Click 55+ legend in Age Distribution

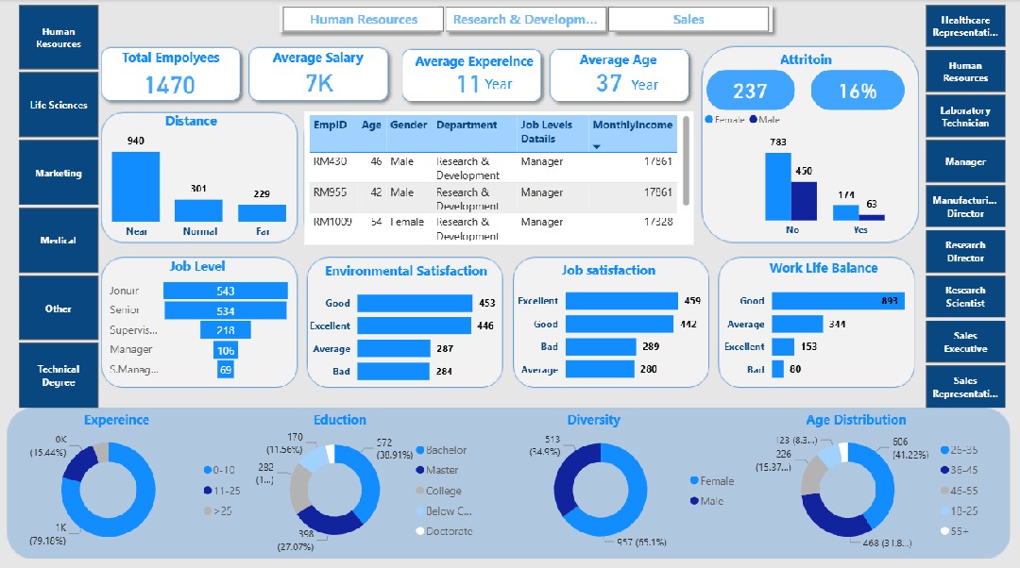954,531
